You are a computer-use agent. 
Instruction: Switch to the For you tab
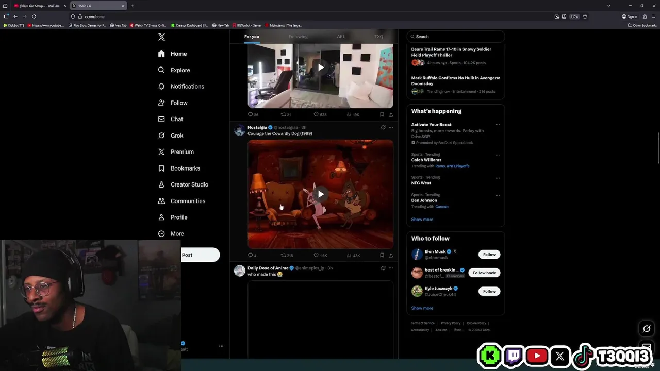coord(252,37)
